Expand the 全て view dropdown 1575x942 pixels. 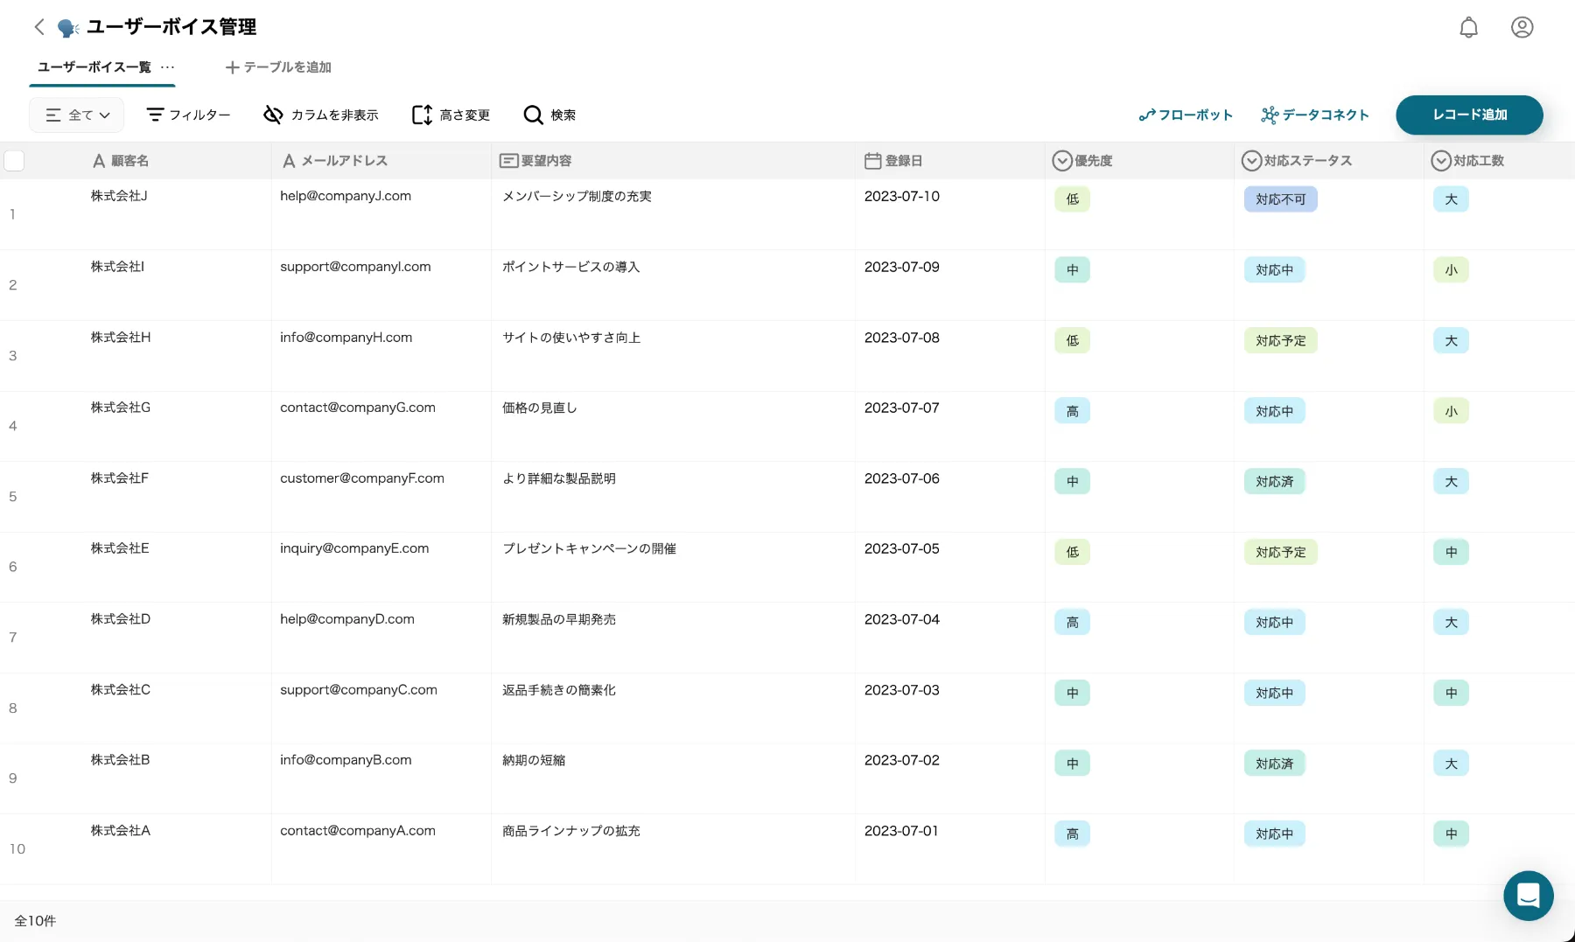[x=77, y=115]
